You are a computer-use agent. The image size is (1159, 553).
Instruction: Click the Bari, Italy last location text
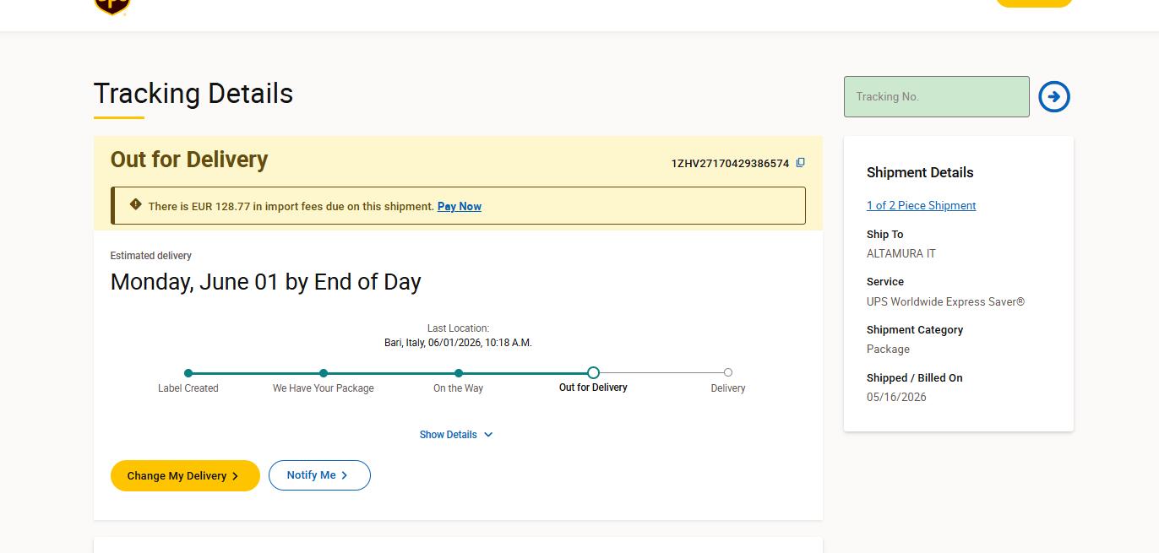[458, 343]
